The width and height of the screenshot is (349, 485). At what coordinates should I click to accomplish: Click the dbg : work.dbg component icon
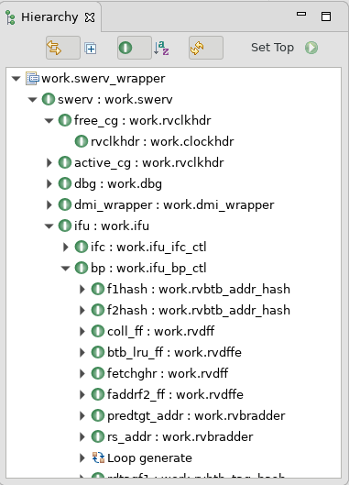65,183
